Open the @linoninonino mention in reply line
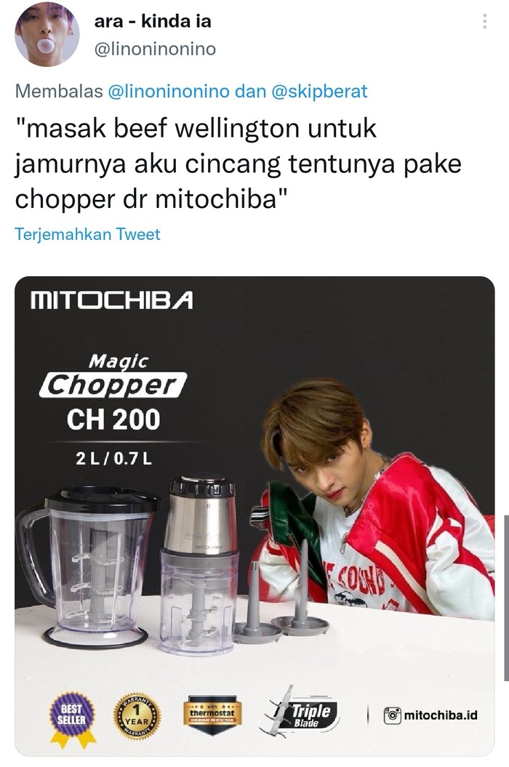509x767 pixels. pos(169,92)
